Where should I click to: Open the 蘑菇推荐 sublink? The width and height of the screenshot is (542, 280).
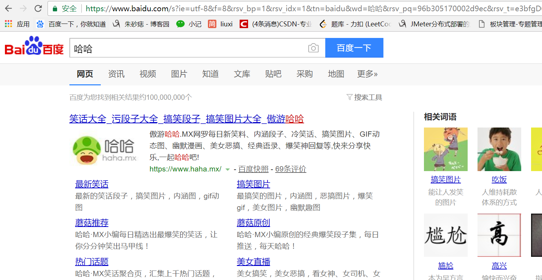92,223
